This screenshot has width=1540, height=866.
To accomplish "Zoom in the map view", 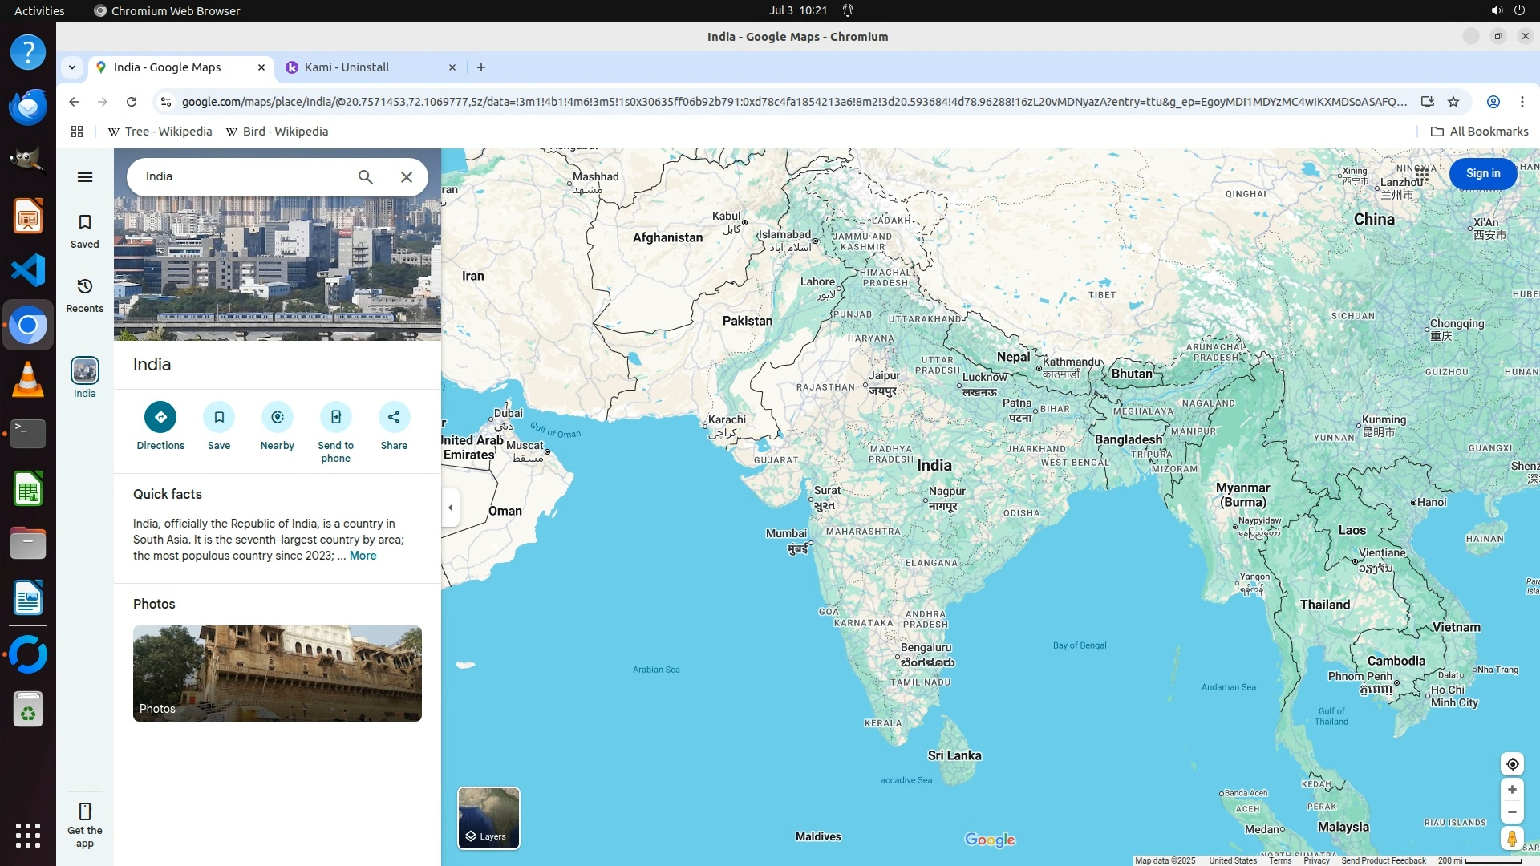I will [x=1512, y=790].
